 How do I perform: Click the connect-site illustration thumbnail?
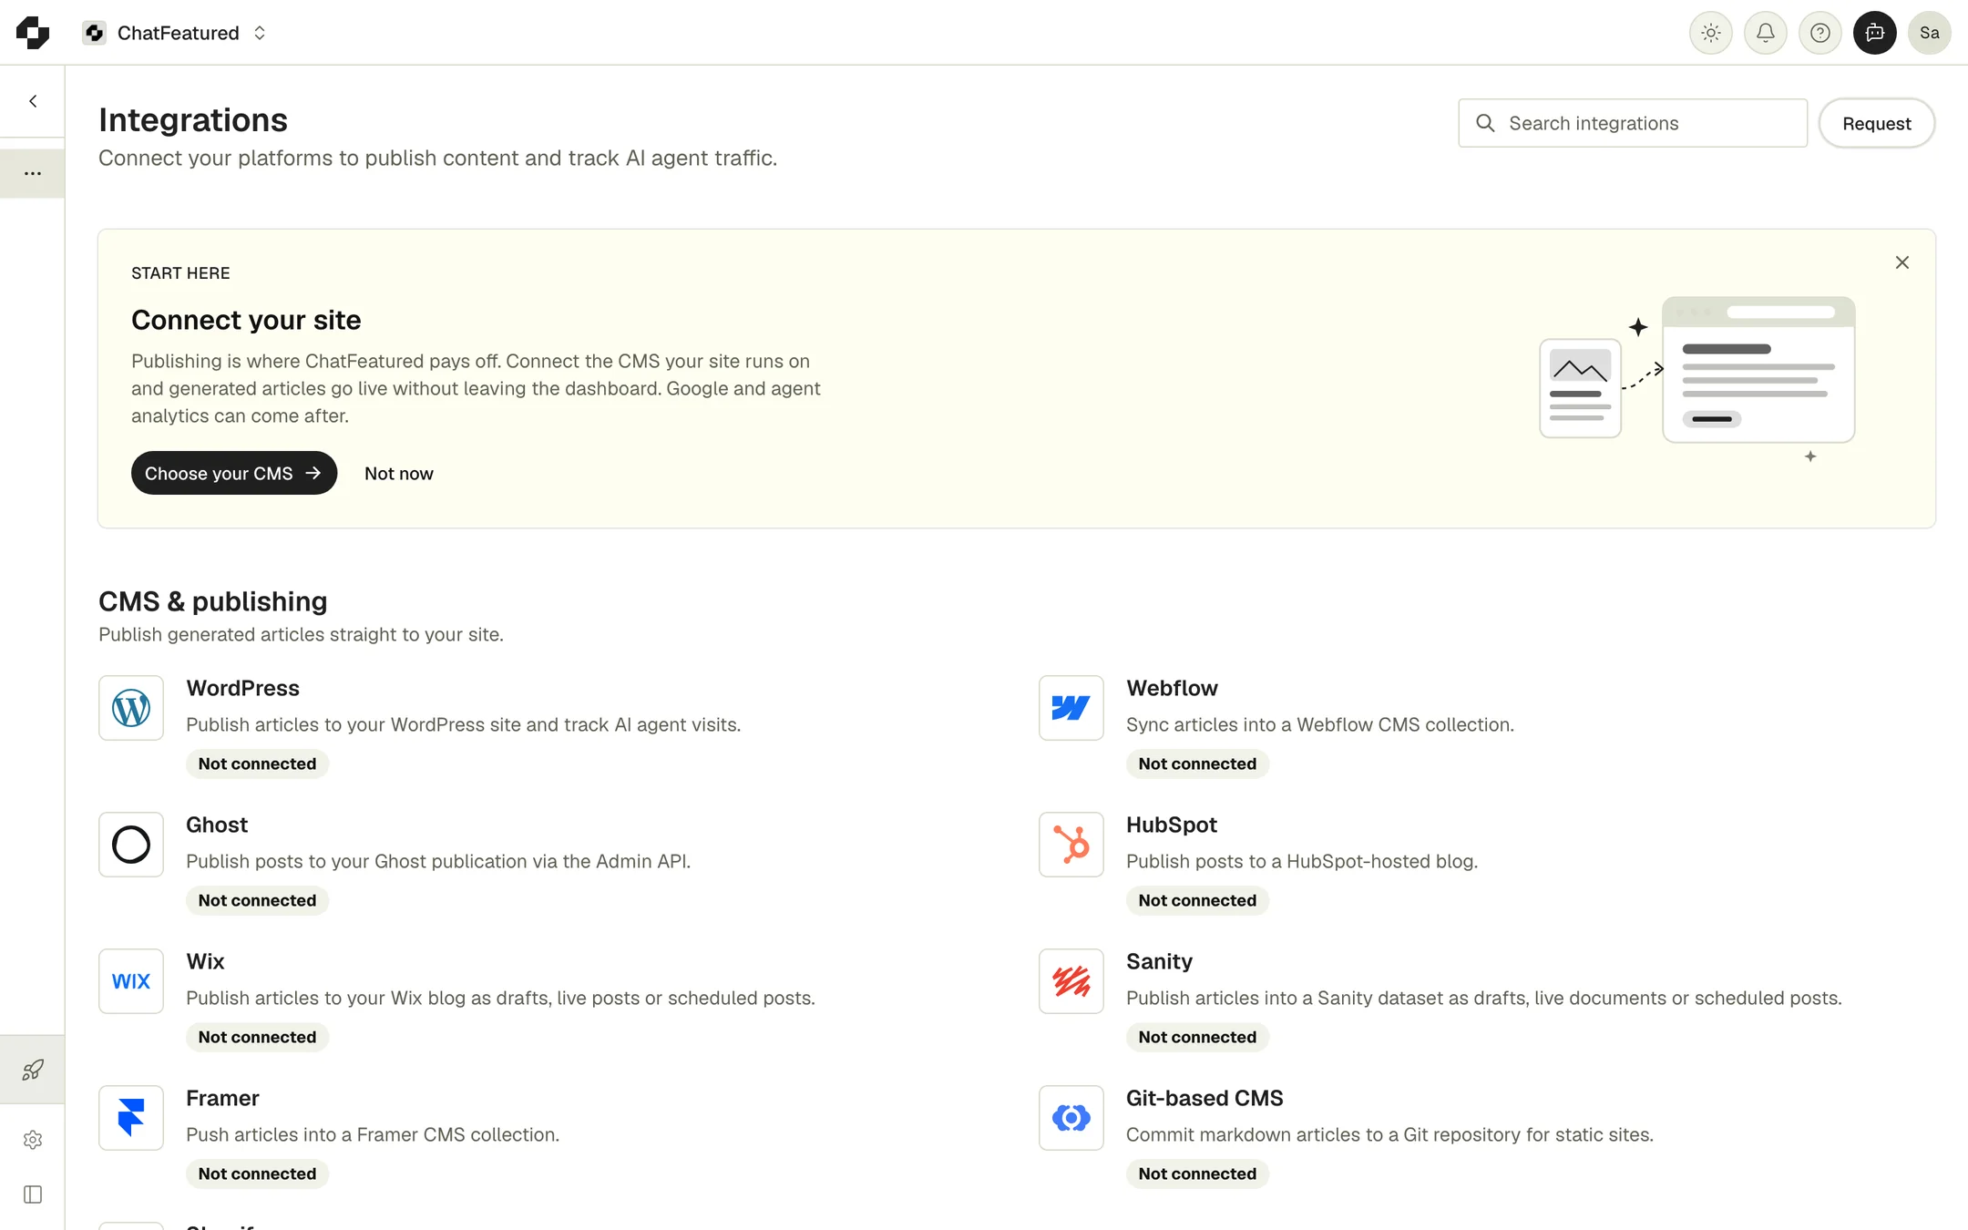tap(1696, 378)
